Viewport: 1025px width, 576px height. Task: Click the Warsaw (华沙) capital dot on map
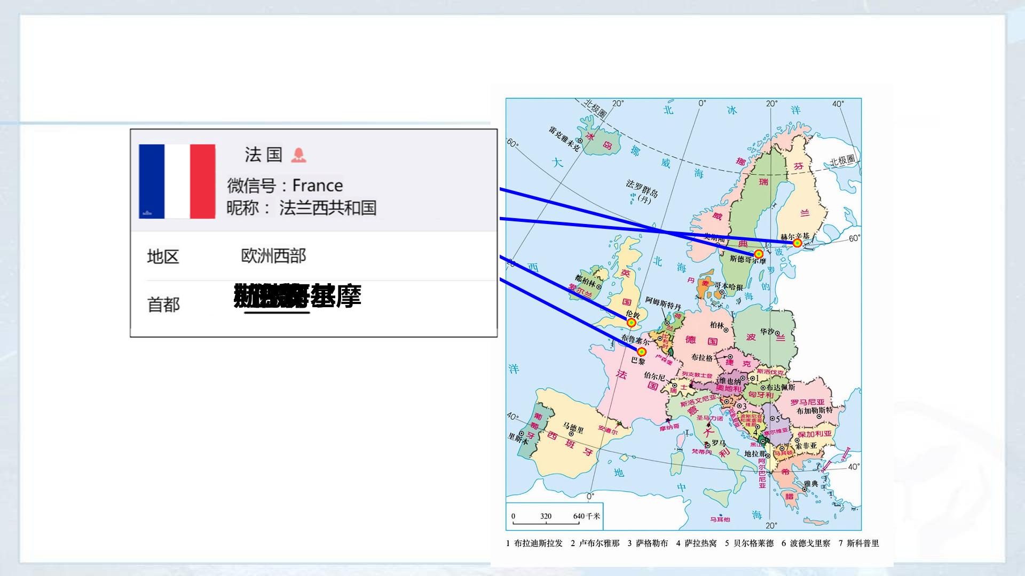point(778,333)
